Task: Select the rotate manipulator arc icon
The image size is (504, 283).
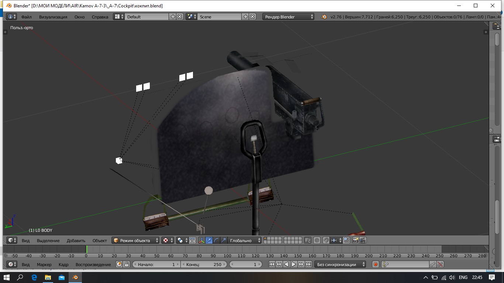Action: pos(216,240)
